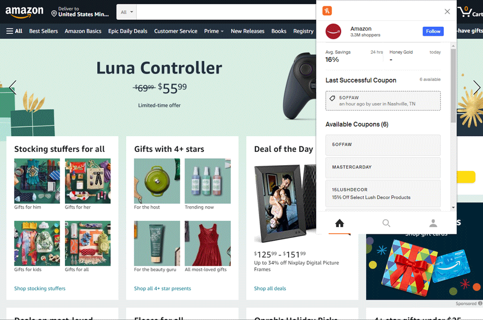The width and height of the screenshot is (483, 320).
Task: Click the Amazon logo
Action: [24, 12]
